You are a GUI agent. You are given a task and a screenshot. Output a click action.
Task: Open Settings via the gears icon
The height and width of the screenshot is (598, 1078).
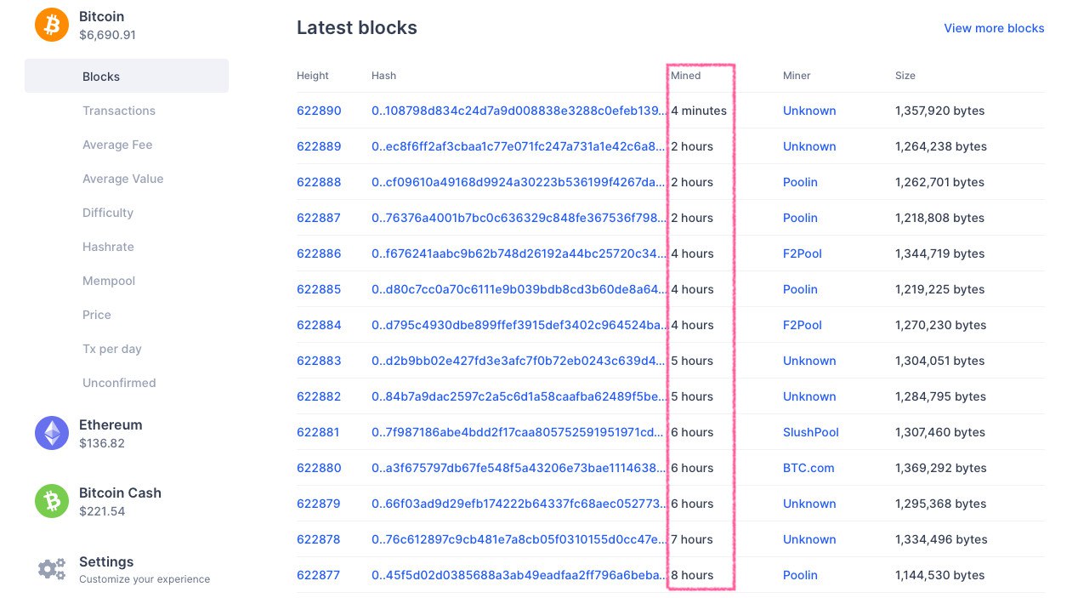pyautogui.click(x=52, y=569)
